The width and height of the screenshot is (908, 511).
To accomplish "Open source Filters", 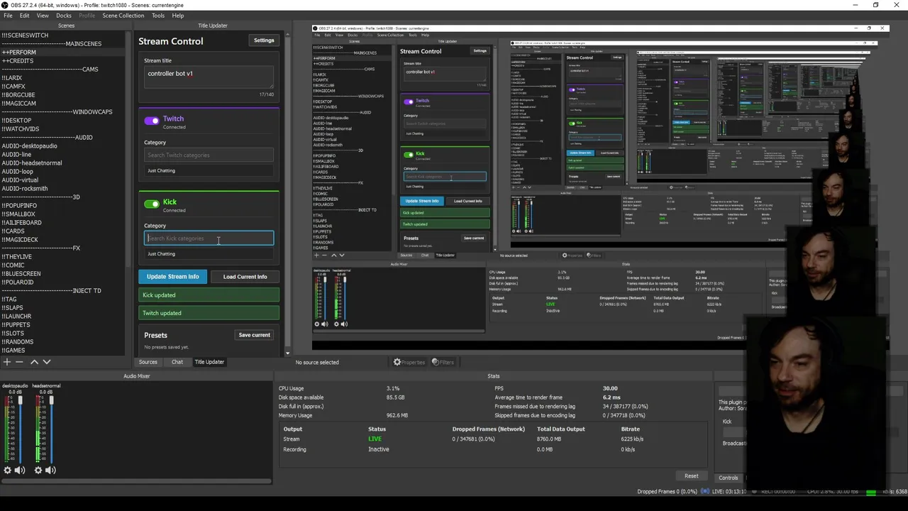I will pyautogui.click(x=443, y=362).
